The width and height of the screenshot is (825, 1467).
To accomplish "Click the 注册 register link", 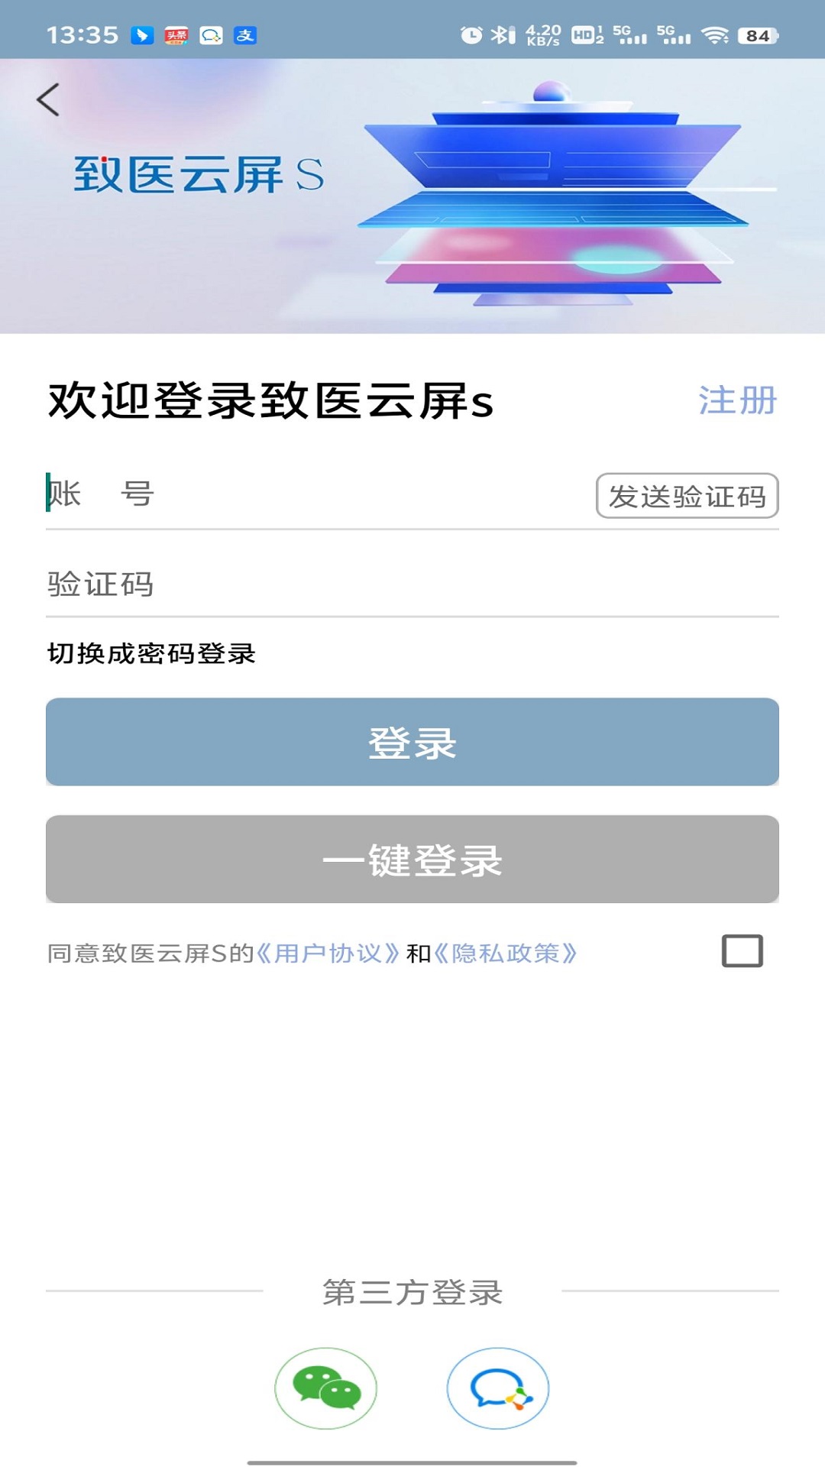I will 737,400.
